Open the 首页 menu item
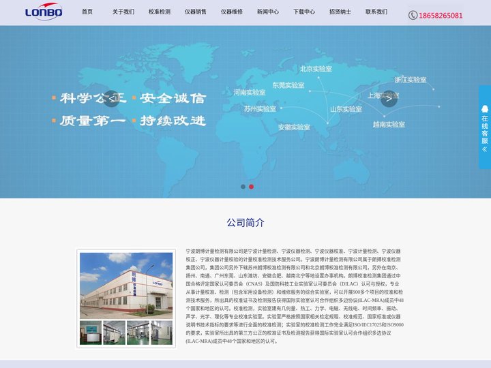Image resolution: width=491 pixels, height=368 pixels. (x=87, y=12)
